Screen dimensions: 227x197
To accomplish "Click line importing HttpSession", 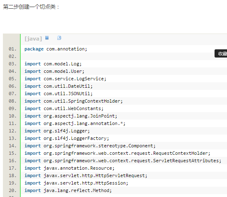I will (76, 183).
